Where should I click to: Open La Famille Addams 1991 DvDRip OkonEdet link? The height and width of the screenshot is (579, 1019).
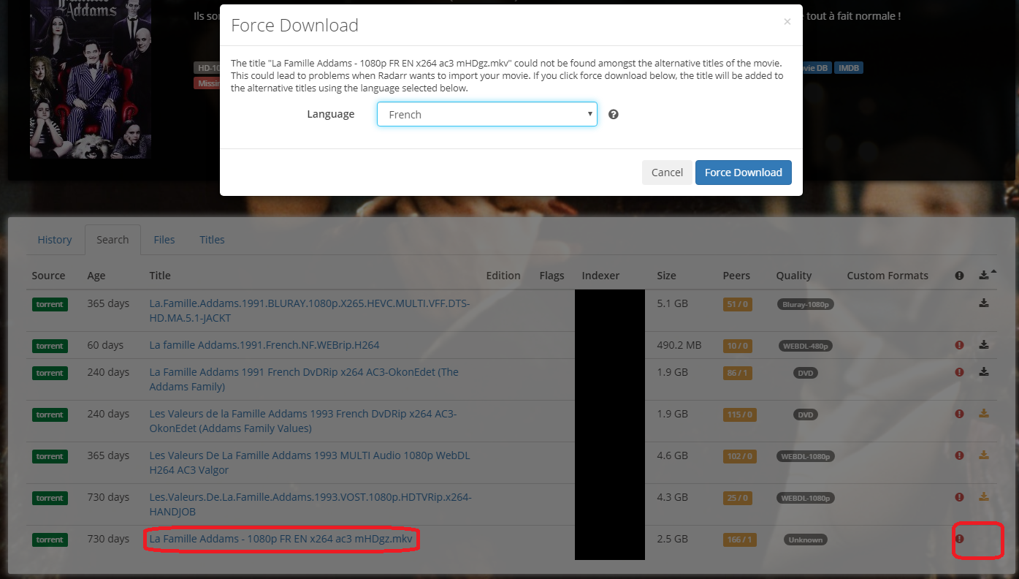tap(304, 379)
